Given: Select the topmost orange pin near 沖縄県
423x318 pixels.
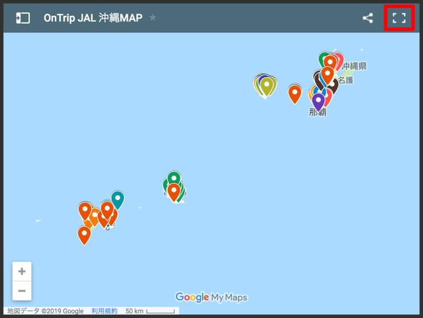Looking at the screenshot, I should (x=330, y=63).
